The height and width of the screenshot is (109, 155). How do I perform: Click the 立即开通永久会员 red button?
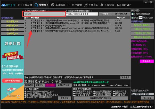coord(12,81)
